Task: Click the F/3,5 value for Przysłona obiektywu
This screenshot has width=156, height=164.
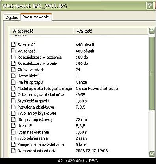Action: [x=81, y=107]
